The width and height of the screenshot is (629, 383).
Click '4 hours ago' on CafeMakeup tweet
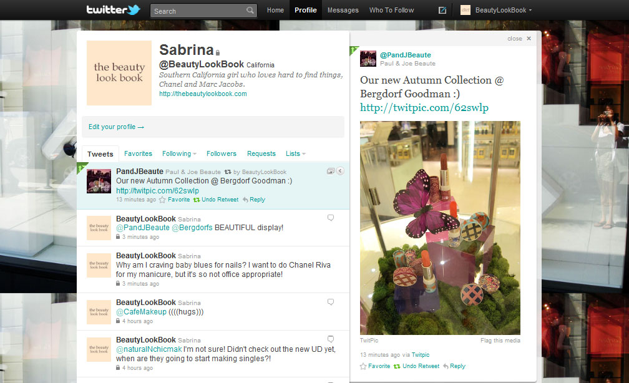click(x=137, y=321)
